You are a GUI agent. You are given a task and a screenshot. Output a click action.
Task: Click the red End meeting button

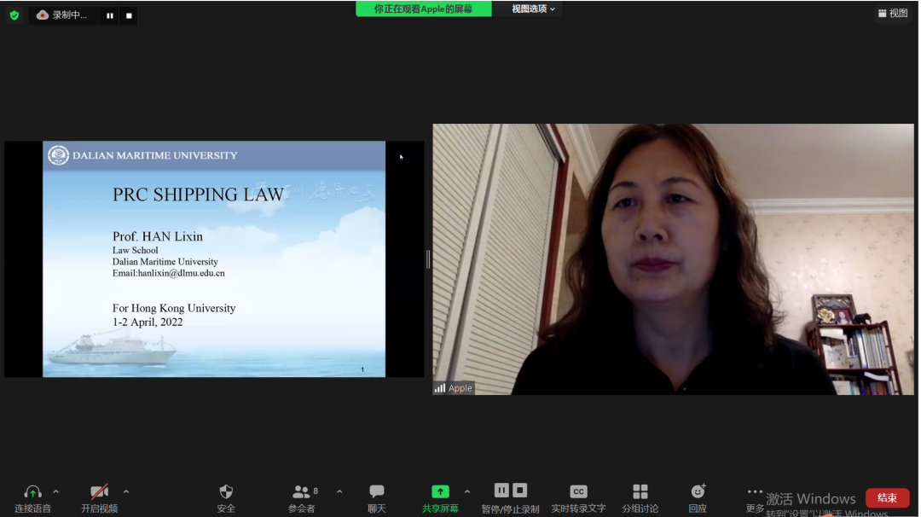point(887,498)
